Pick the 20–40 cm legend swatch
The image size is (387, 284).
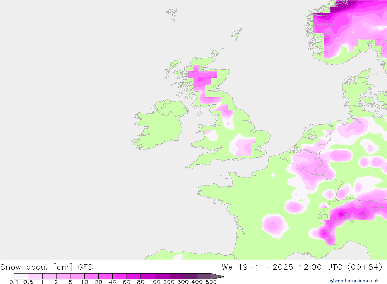click(105, 276)
